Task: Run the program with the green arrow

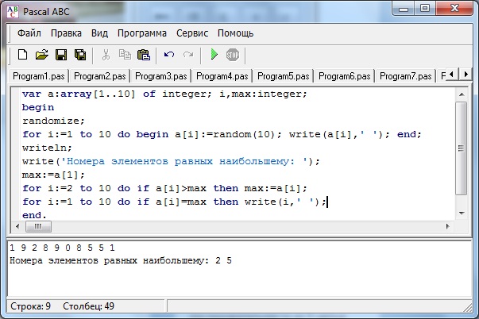Action: click(x=214, y=55)
